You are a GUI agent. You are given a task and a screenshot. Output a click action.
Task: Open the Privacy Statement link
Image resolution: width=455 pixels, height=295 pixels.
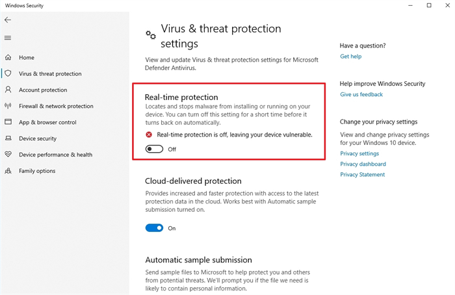362,174
